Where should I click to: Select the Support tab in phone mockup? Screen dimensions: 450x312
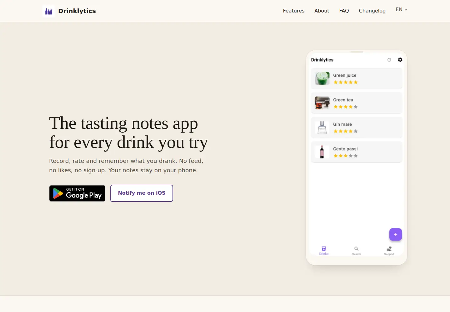tap(389, 251)
